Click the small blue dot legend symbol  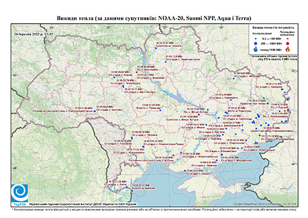click(x=256, y=39)
